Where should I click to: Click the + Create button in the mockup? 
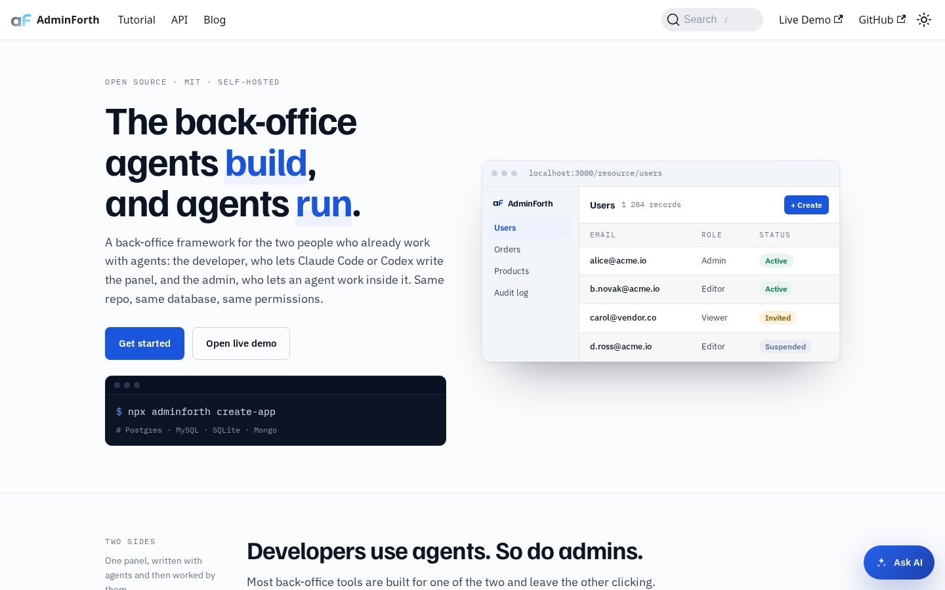click(807, 205)
